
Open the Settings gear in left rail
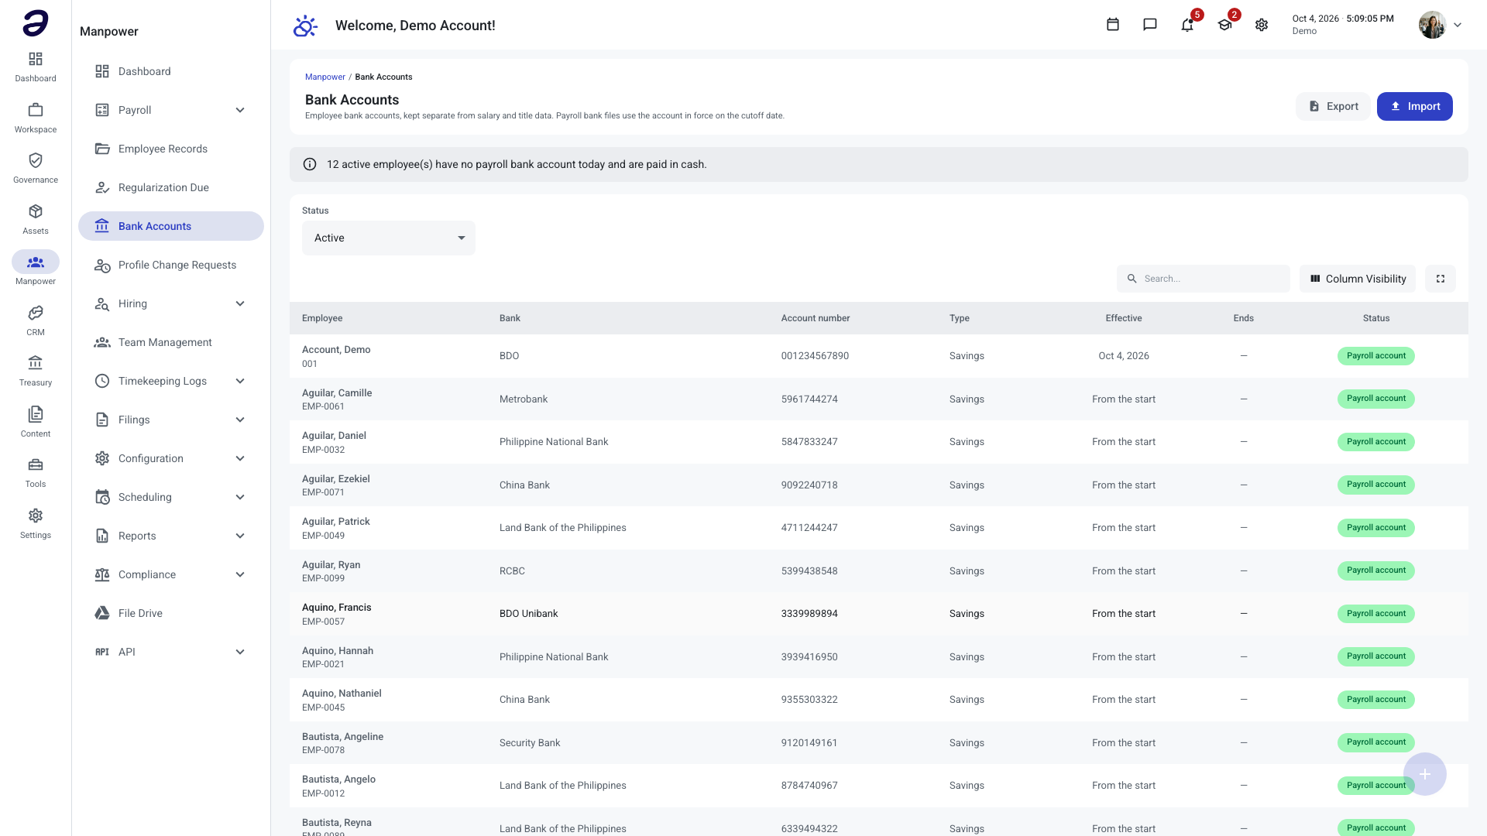pos(36,516)
